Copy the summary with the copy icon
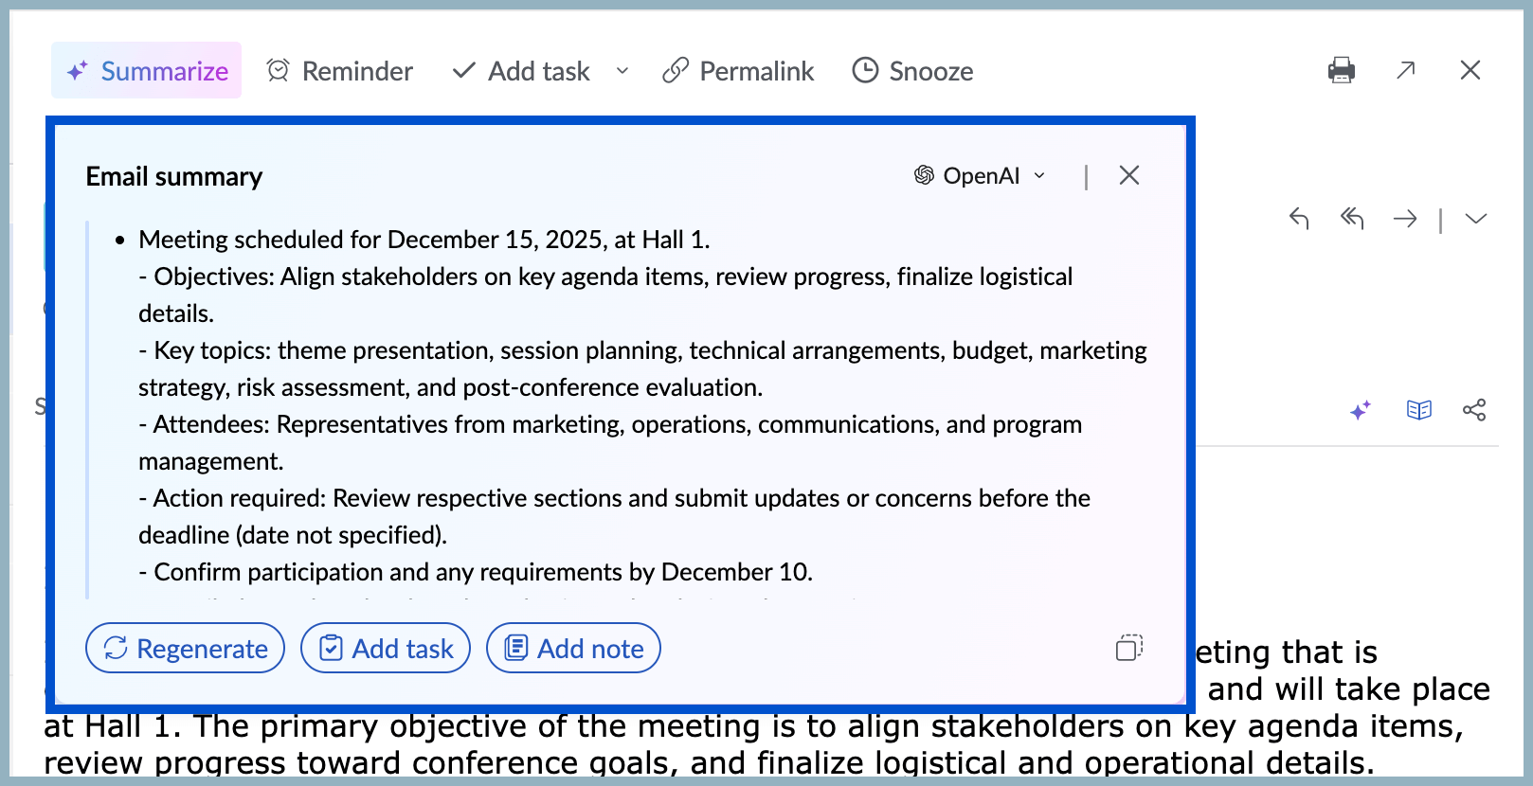The height and width of the screenshot is (786, 1533). pos(1128,648)
